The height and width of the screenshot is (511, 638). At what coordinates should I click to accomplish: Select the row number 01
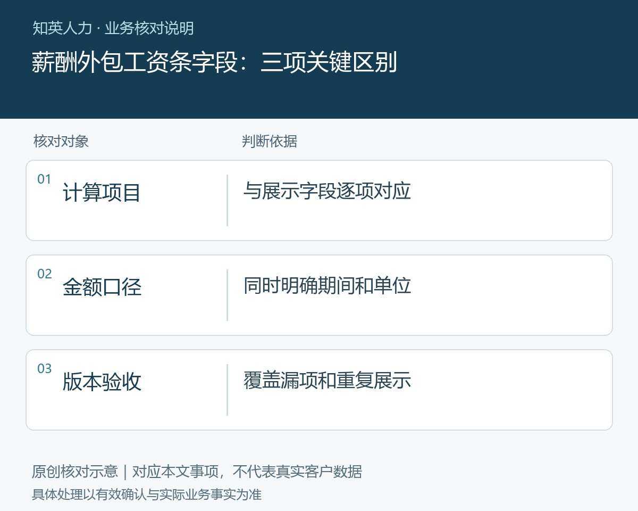44,179
